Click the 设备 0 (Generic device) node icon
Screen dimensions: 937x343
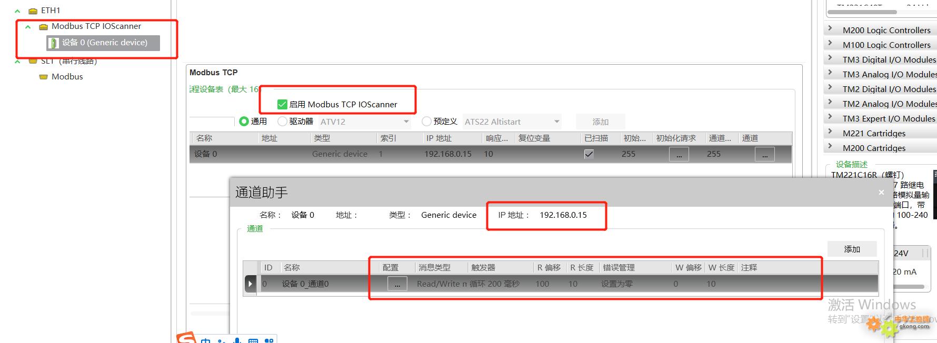(53, 43)
